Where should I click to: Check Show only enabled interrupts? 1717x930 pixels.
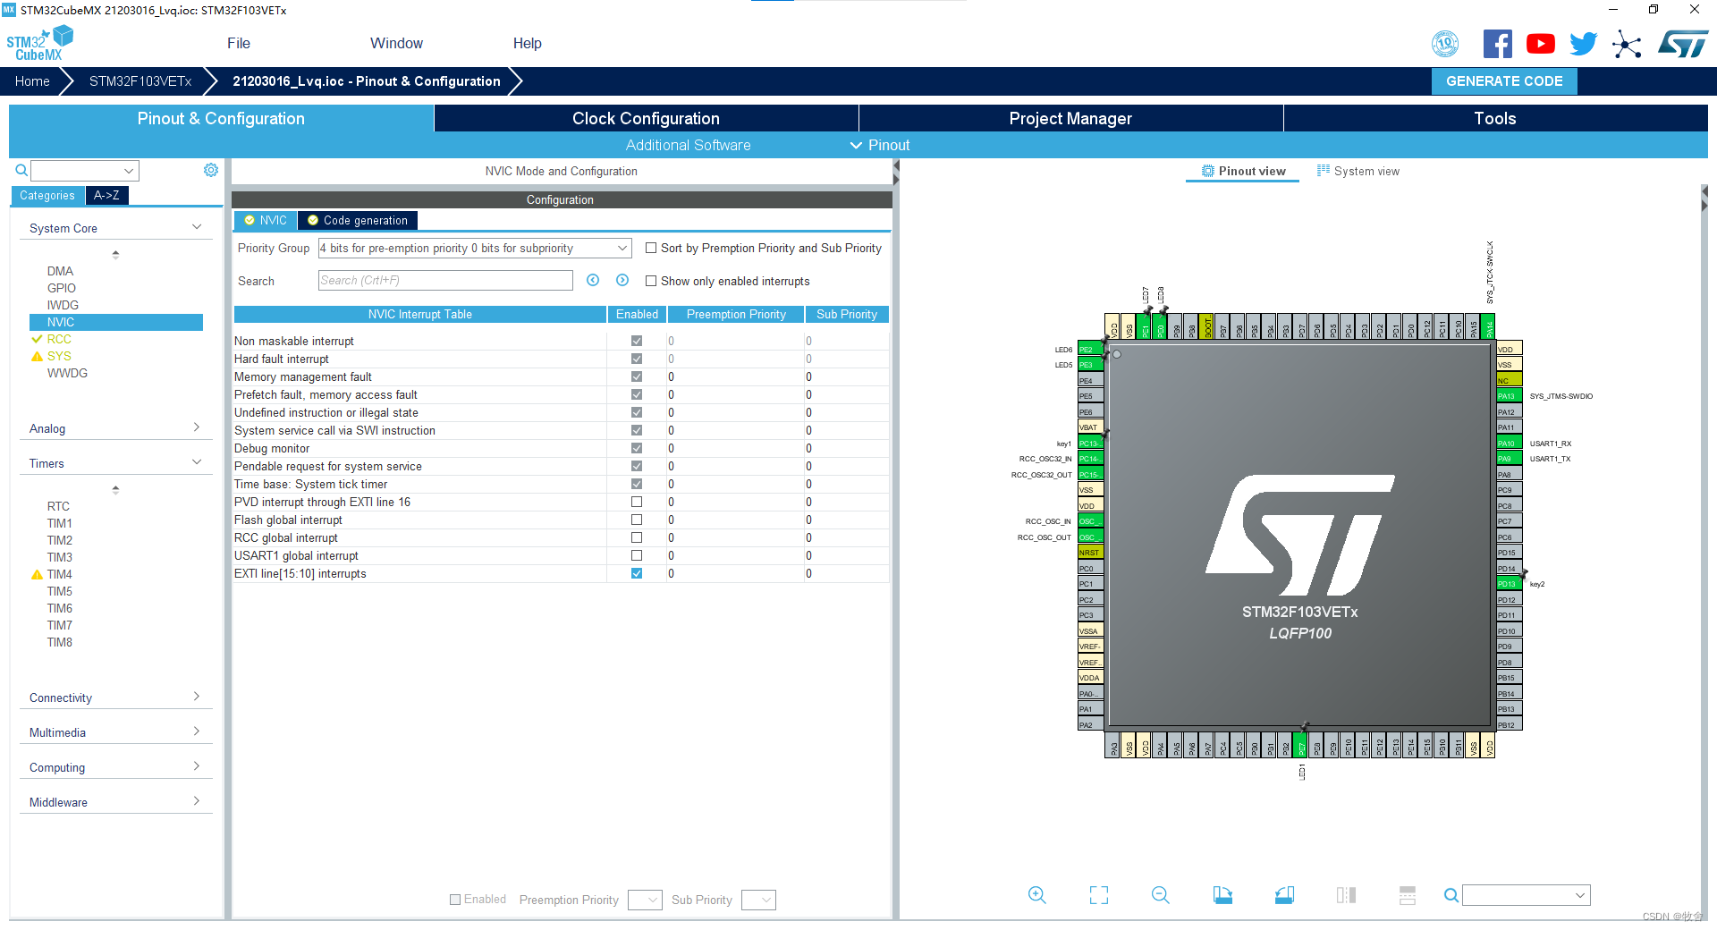point(652,281)
